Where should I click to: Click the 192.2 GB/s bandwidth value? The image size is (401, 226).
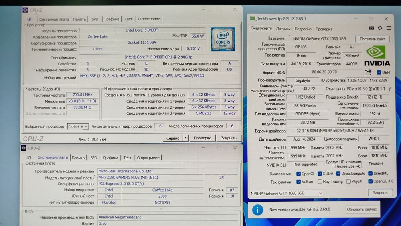coord(375,122)
